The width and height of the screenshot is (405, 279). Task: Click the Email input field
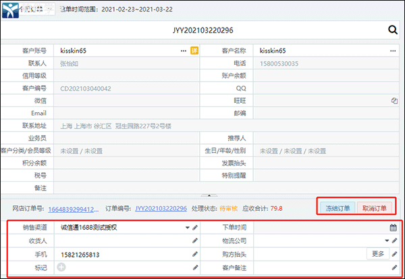pos(126,113)
